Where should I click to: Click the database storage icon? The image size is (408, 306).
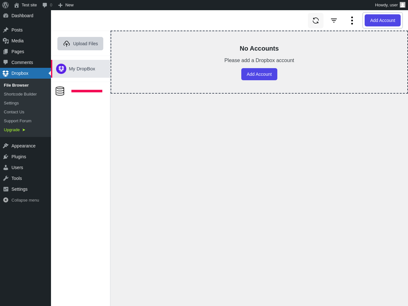60,91
